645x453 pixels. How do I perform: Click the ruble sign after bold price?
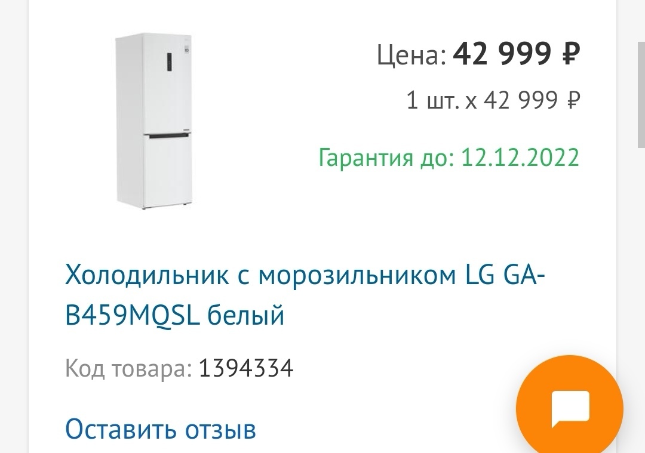coord(570,56)
